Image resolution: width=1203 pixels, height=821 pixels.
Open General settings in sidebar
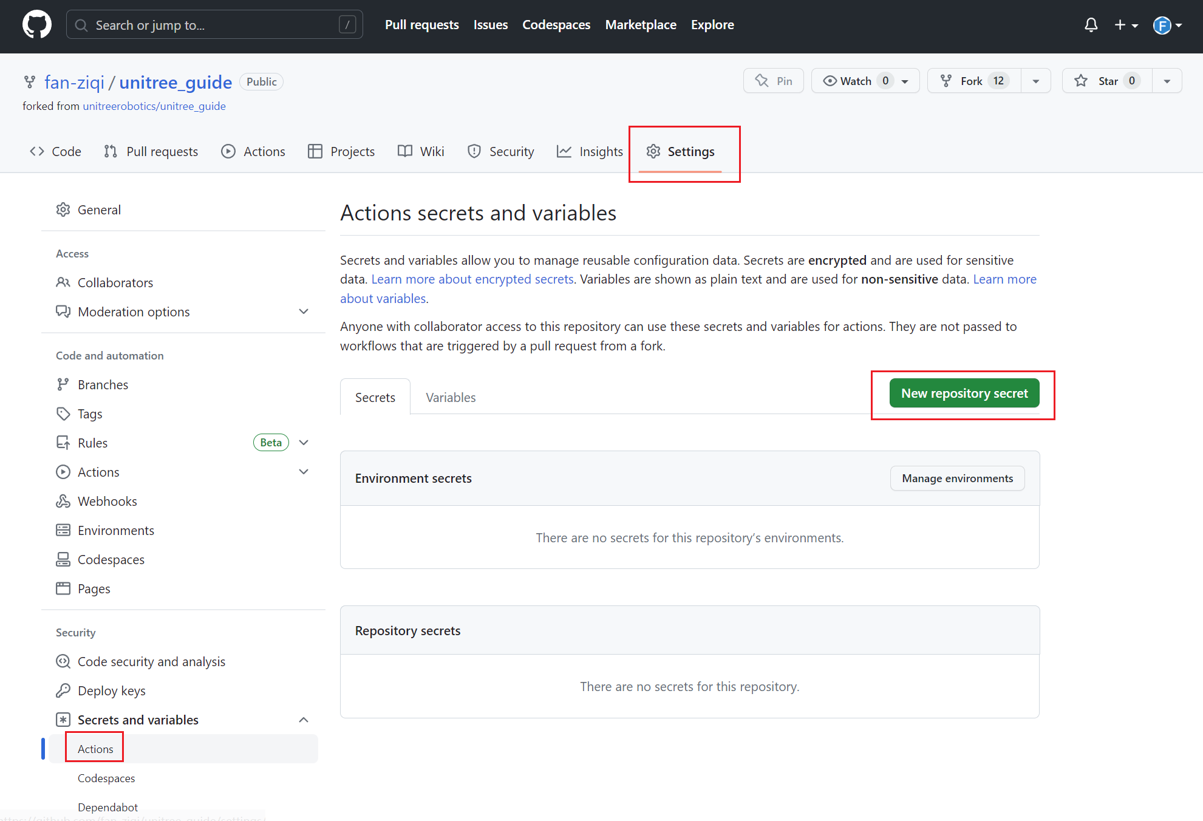[x=183, y=210]
